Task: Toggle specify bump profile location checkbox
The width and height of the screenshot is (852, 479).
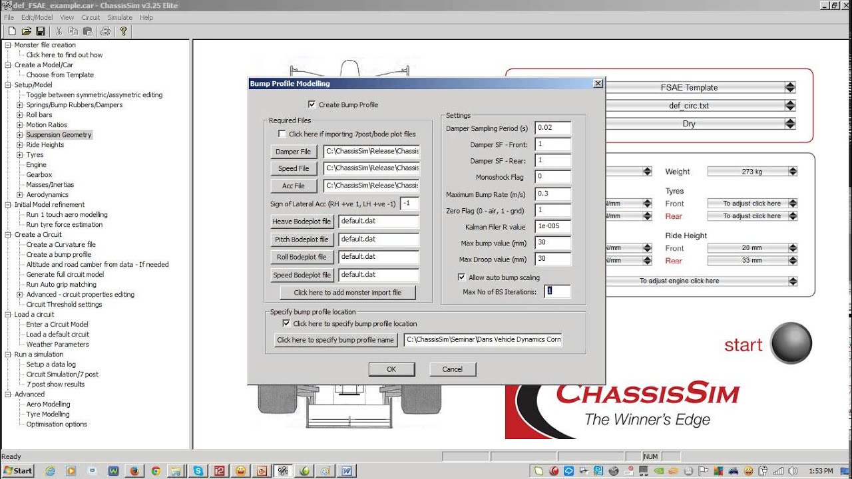Action: pos(286,323)
